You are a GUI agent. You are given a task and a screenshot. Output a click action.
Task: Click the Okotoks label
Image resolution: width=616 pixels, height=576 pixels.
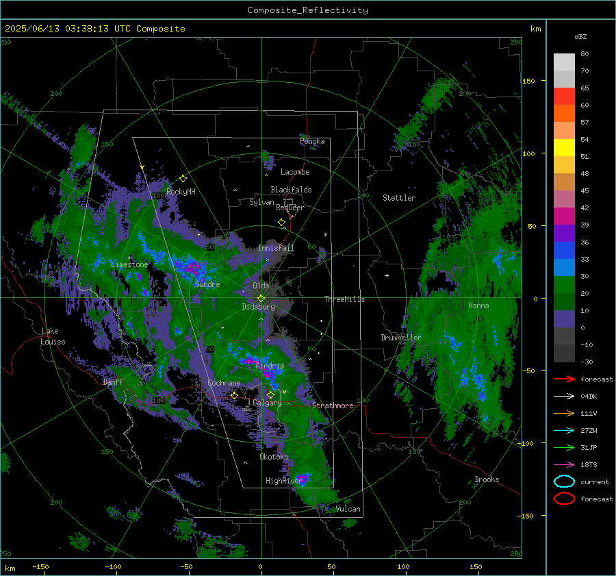(x=274, y=457)
